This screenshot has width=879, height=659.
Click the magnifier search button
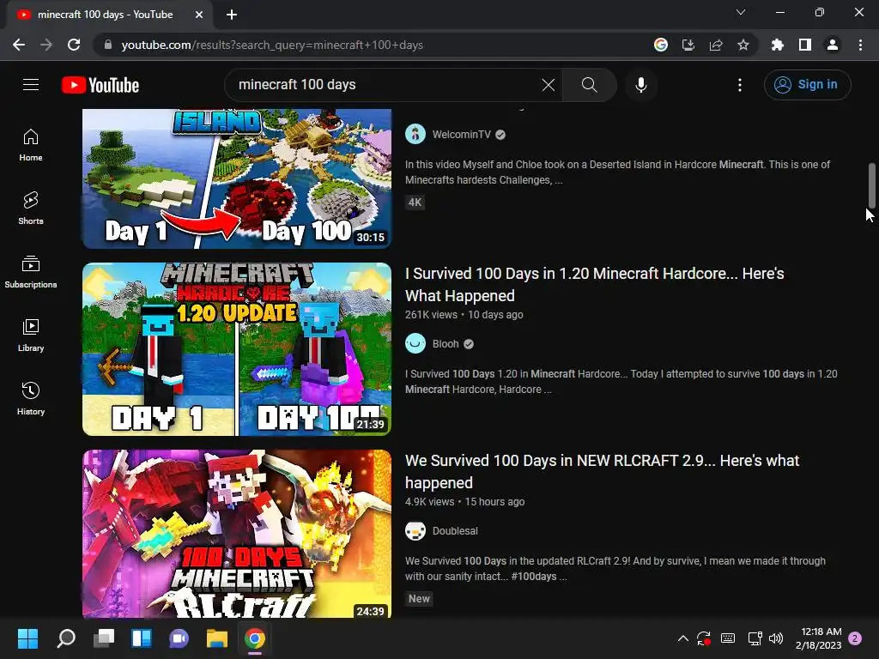click(x=589, y=85)
